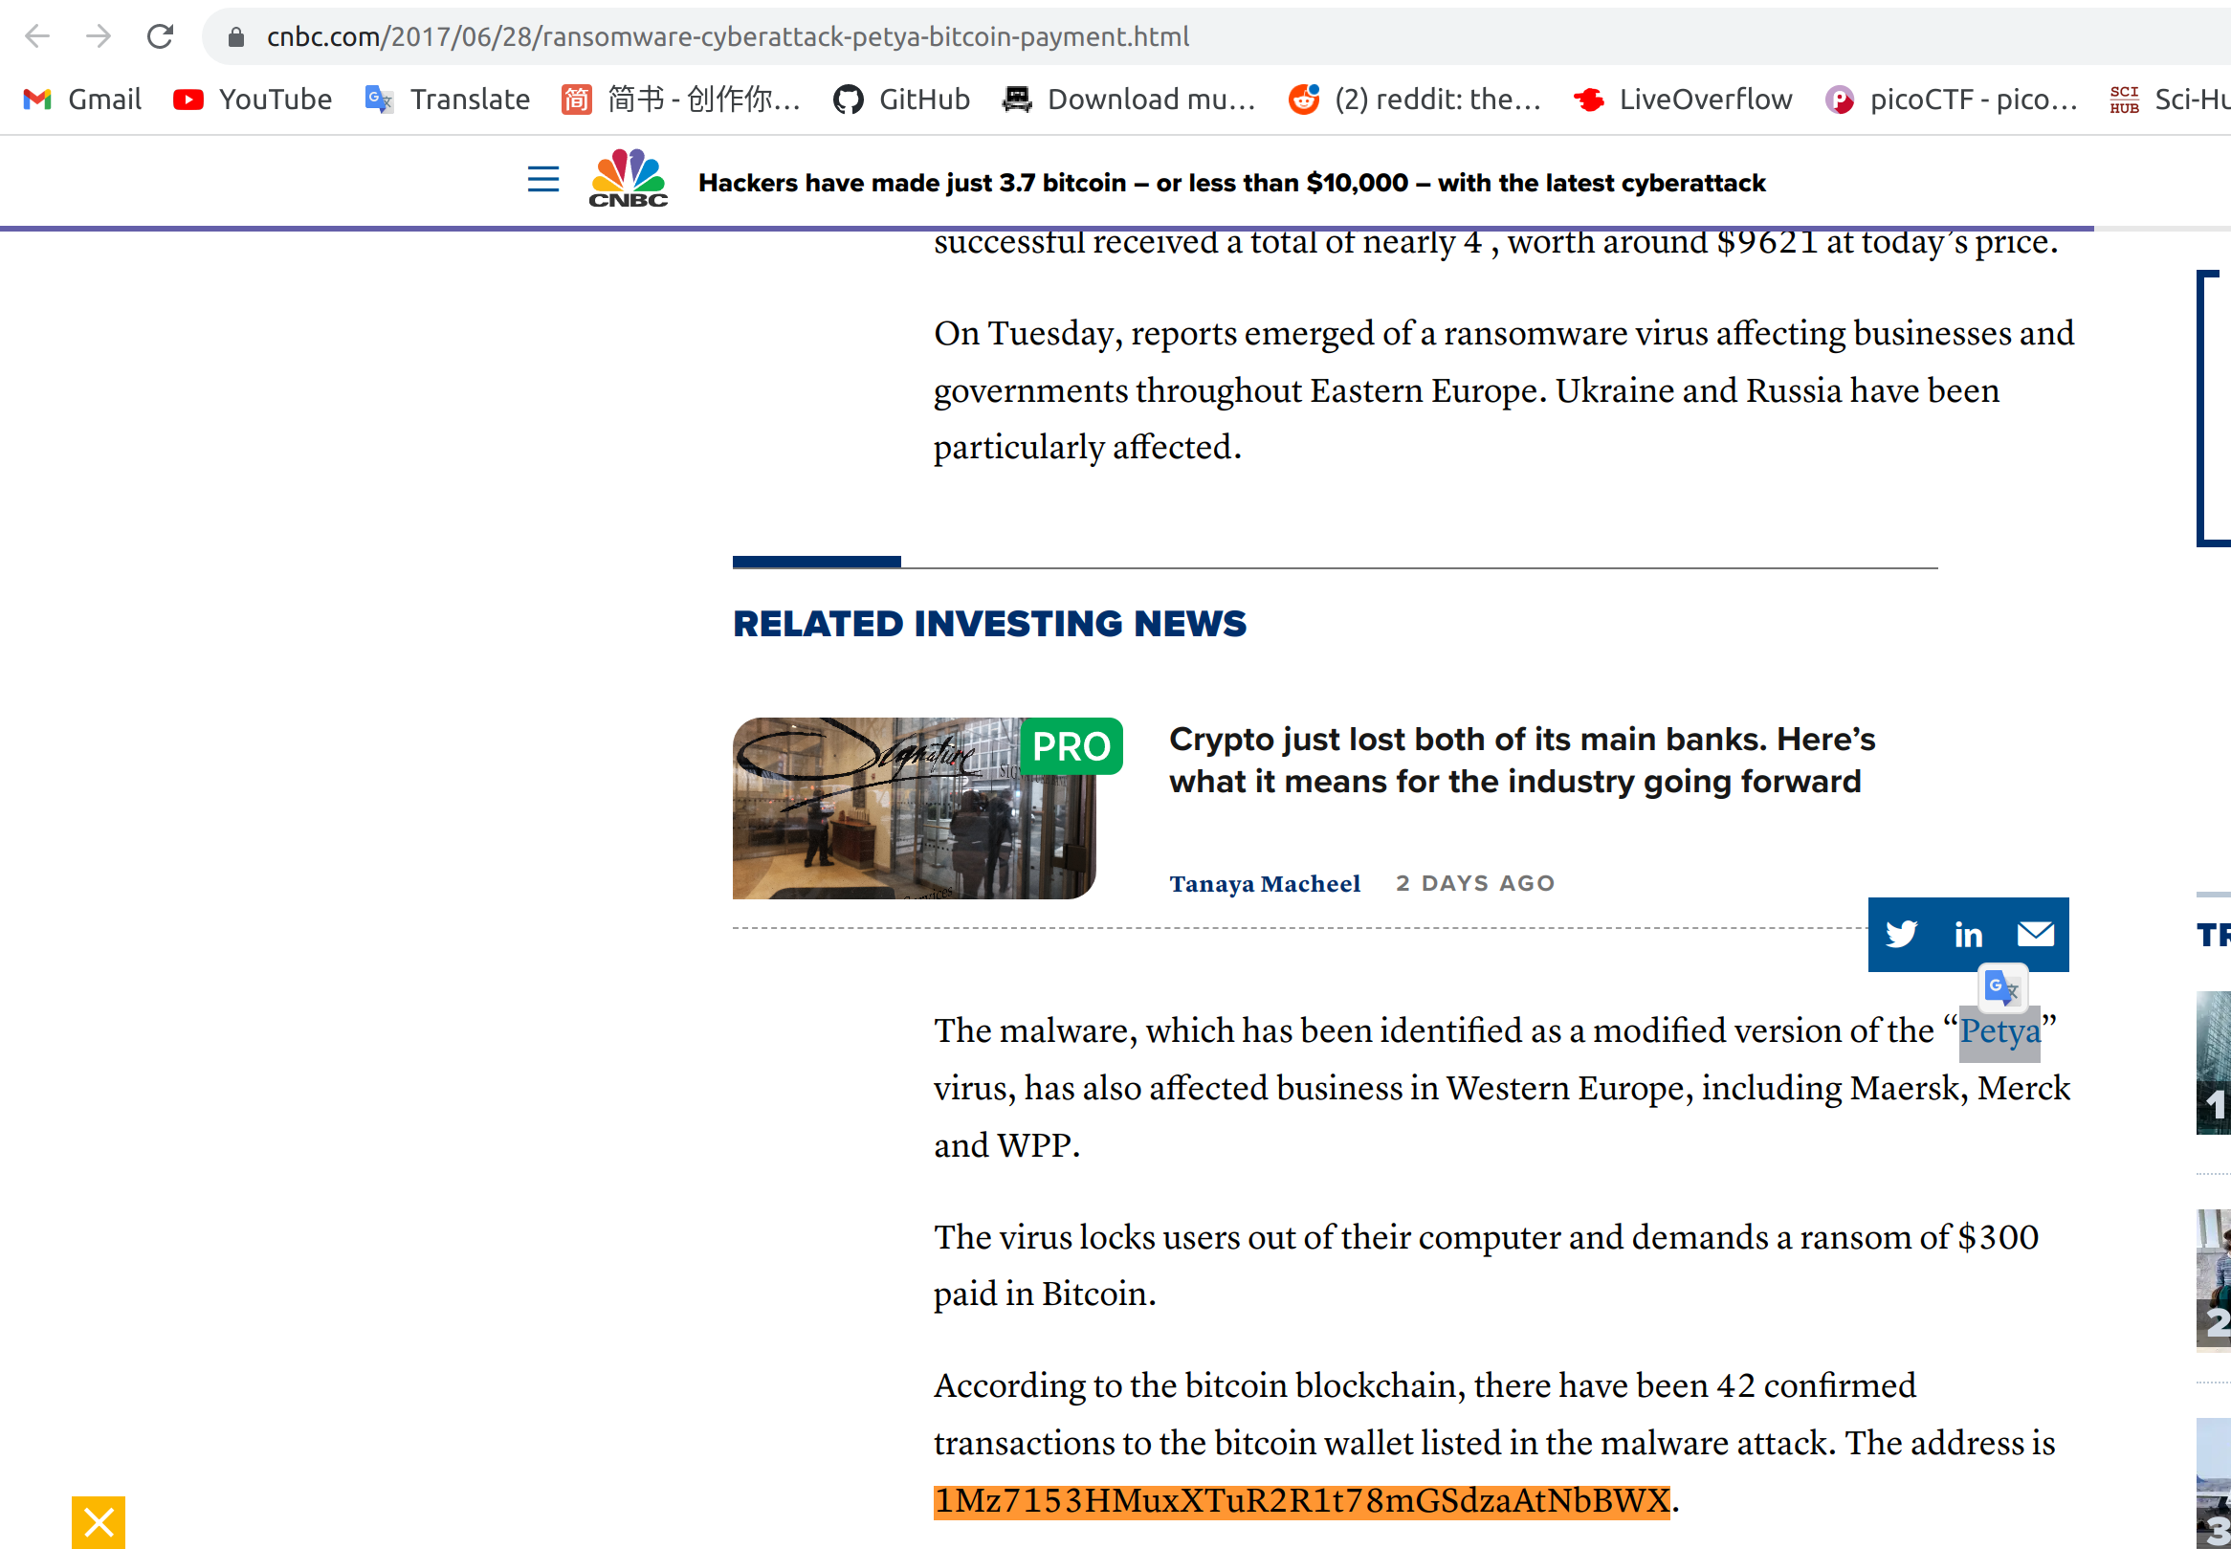This screenshot has height=1549, width=2231.
Task: Click the CNBC article URL in address bar
Action: pyautogui.click(x=728, y=37)
